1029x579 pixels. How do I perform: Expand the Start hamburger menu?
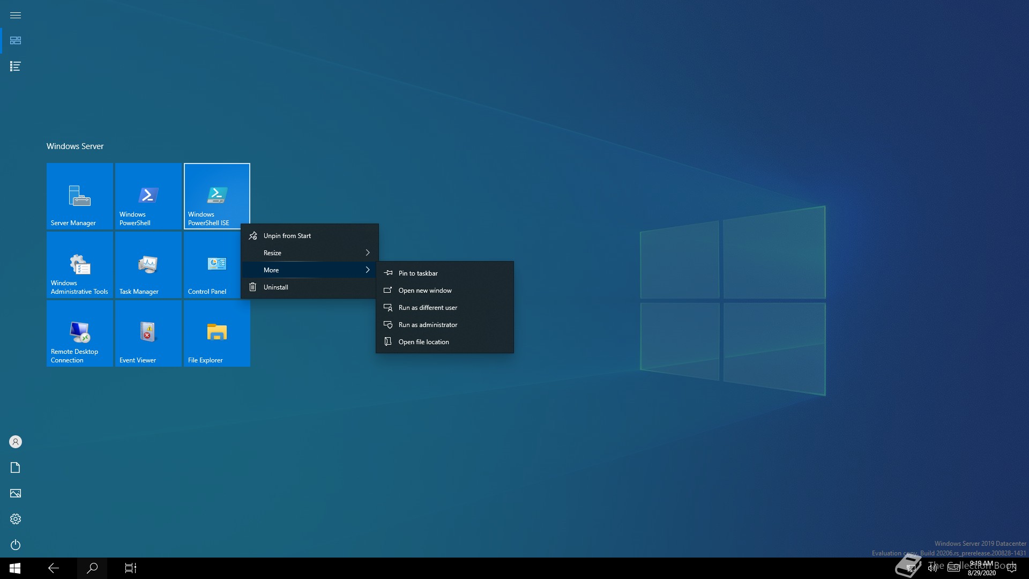(x=16, y=15)
